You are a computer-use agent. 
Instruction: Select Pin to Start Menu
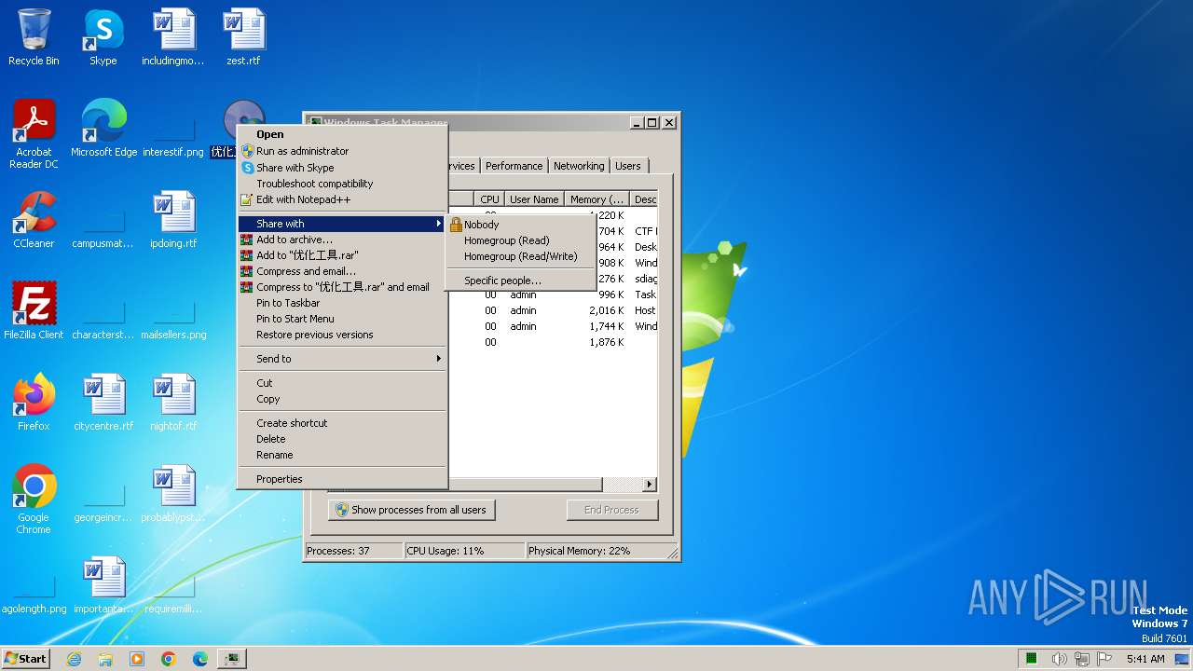(x=343, y=319)
